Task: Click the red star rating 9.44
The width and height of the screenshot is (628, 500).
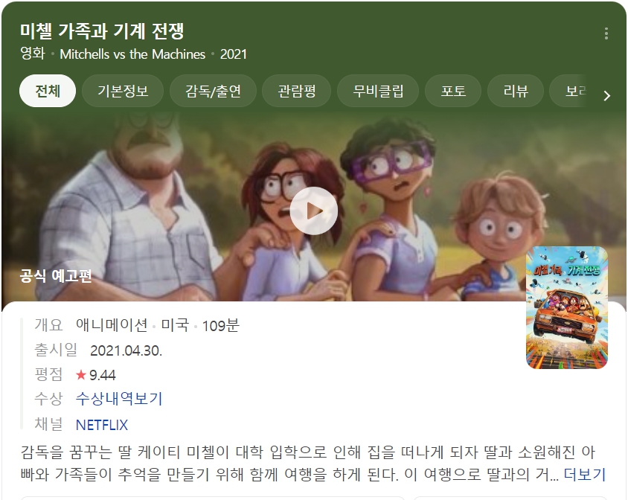Action: coord(96,375)
